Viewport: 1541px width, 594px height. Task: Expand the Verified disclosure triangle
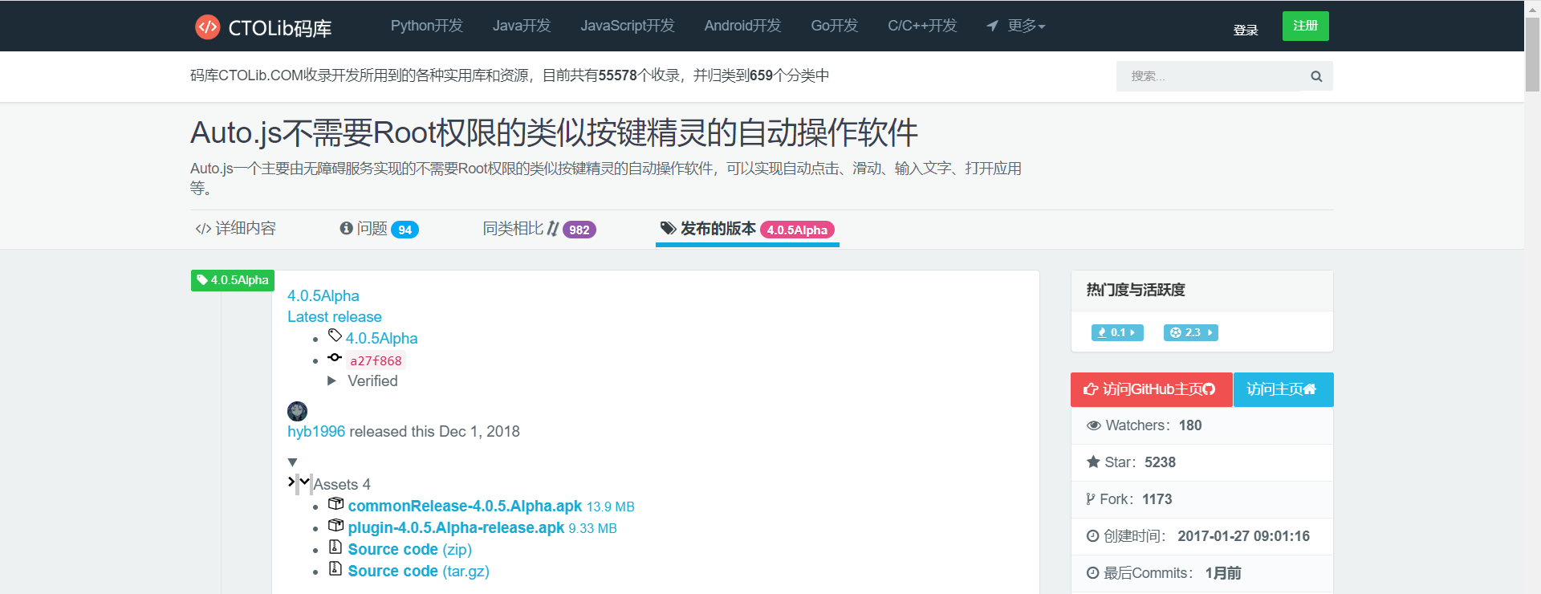[331, 381]
